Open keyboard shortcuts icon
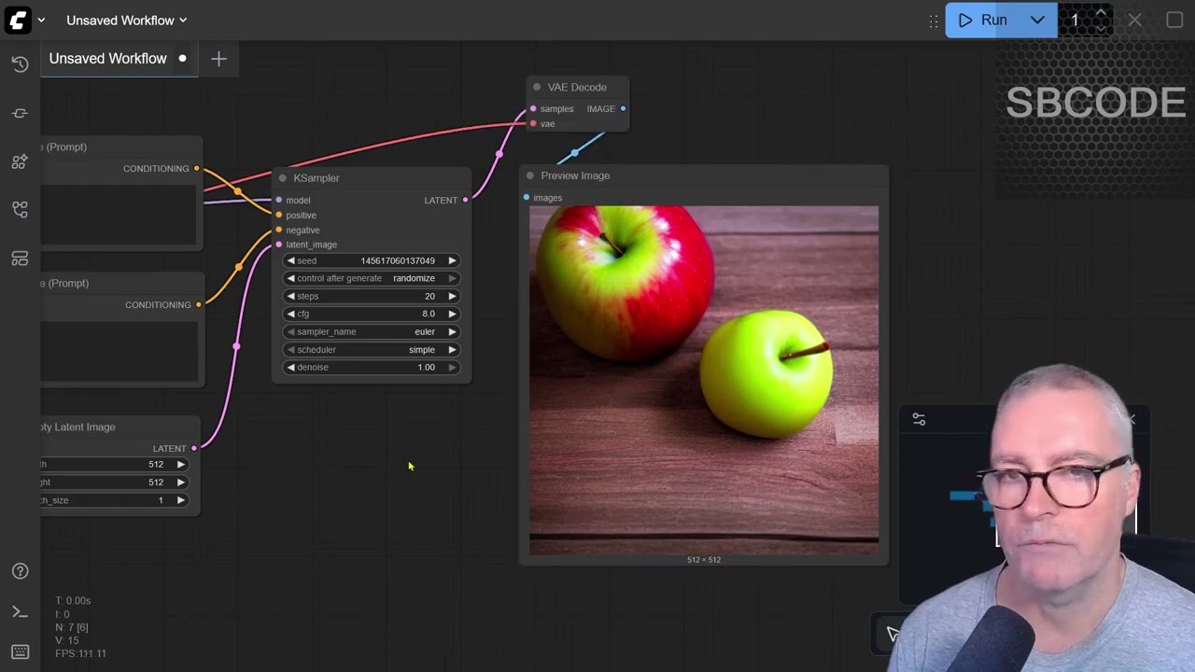Viewport: 1195px width, 672px height. tap(20, 651)
